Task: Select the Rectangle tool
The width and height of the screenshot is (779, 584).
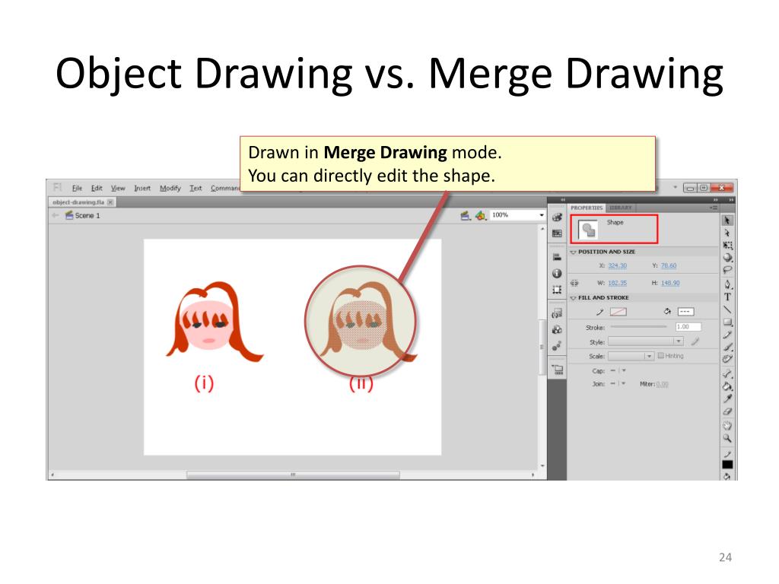Action: (x=727, y=322)
